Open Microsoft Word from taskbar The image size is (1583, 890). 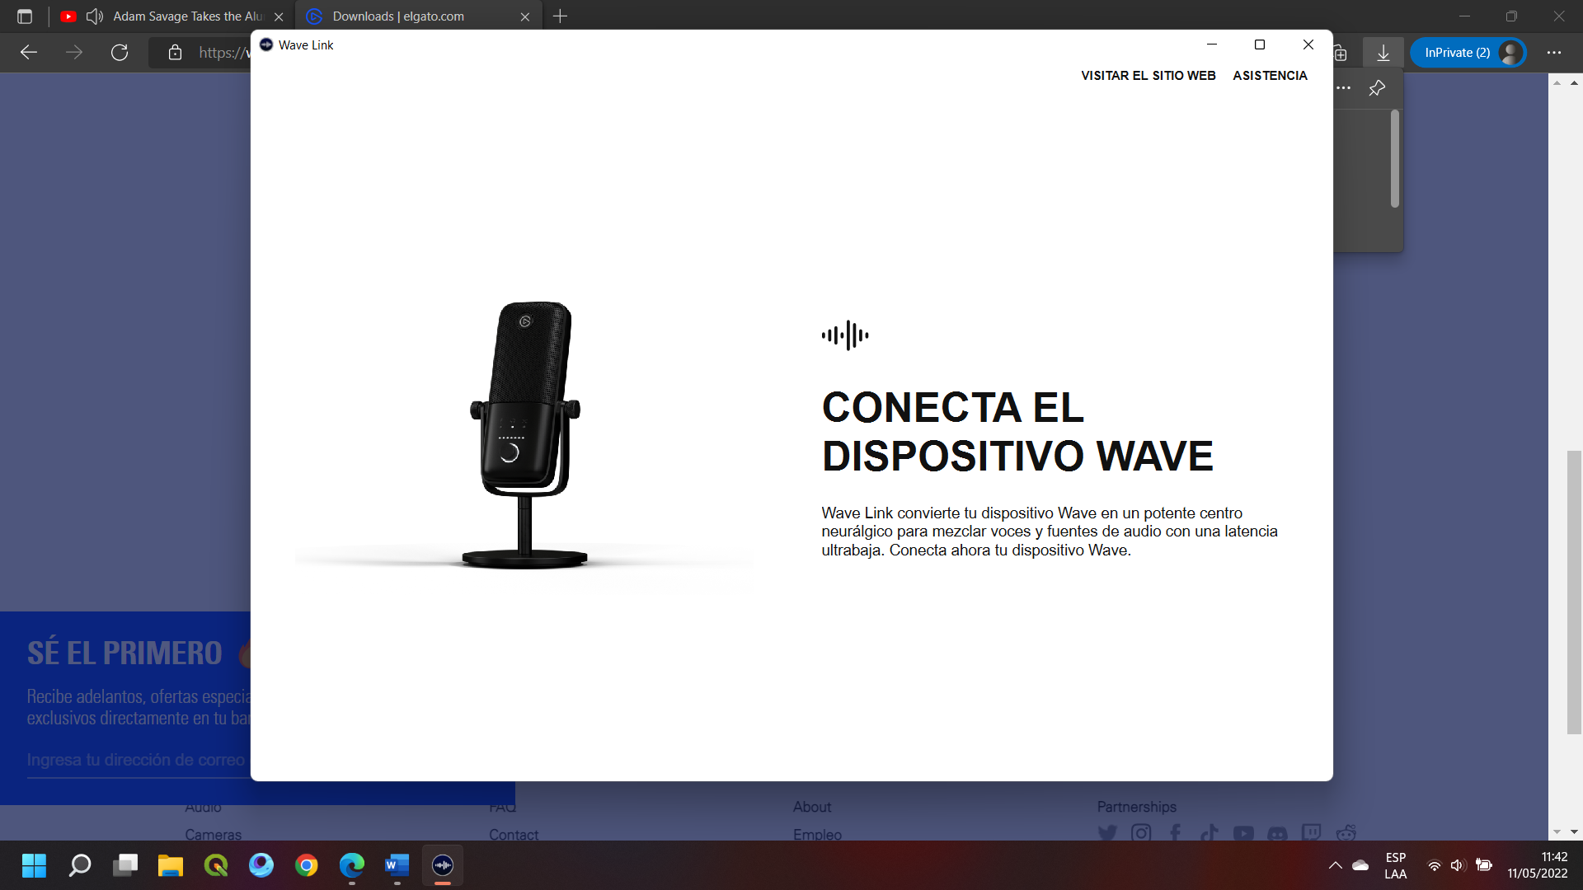pos(397,864)
